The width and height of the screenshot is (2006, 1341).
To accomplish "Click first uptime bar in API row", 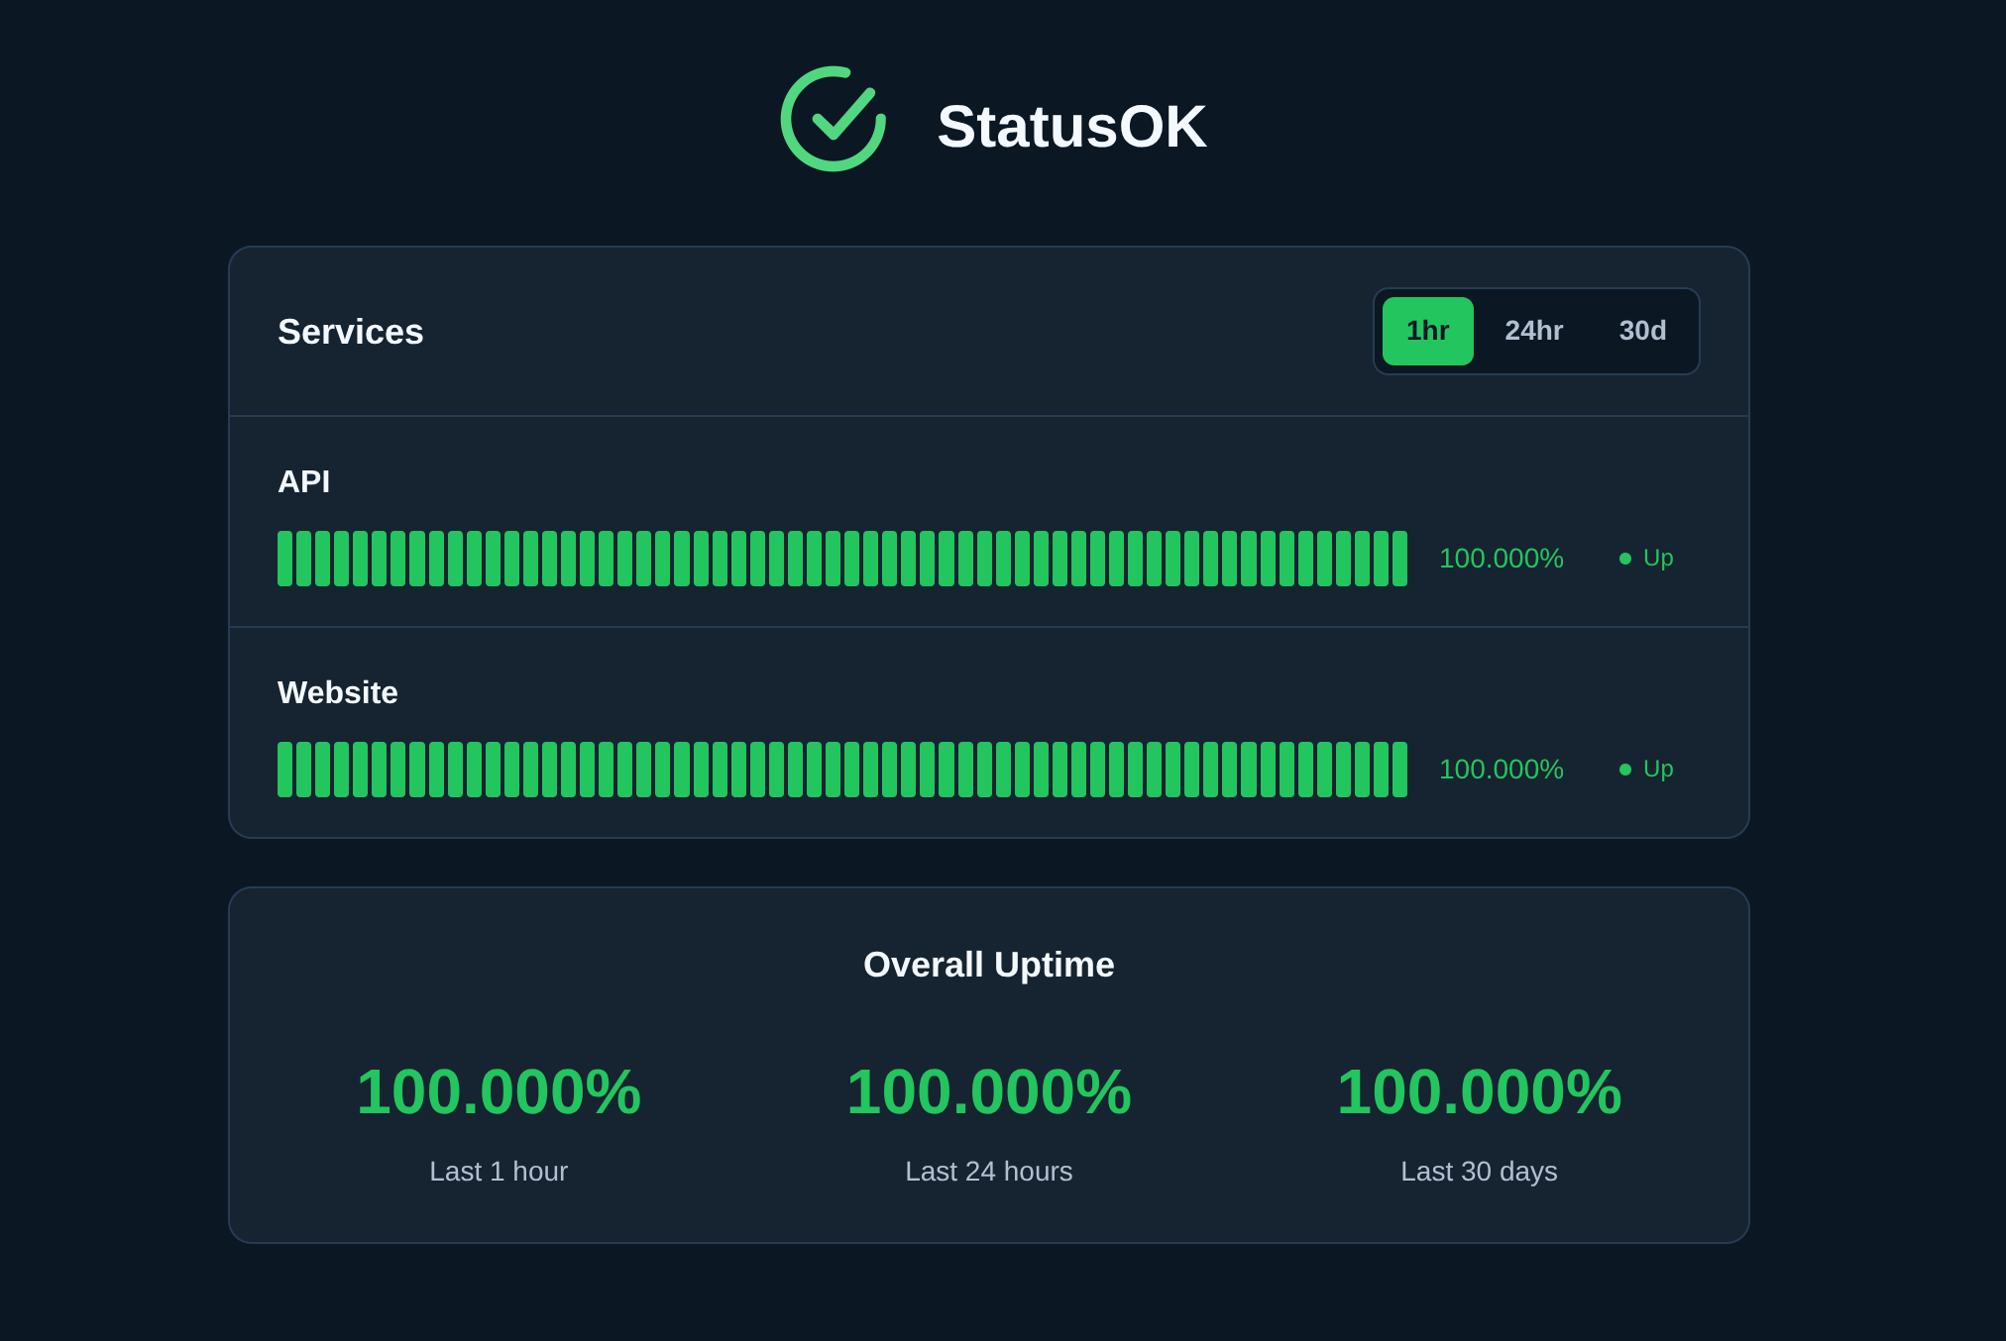I will (x=285, y=559).
